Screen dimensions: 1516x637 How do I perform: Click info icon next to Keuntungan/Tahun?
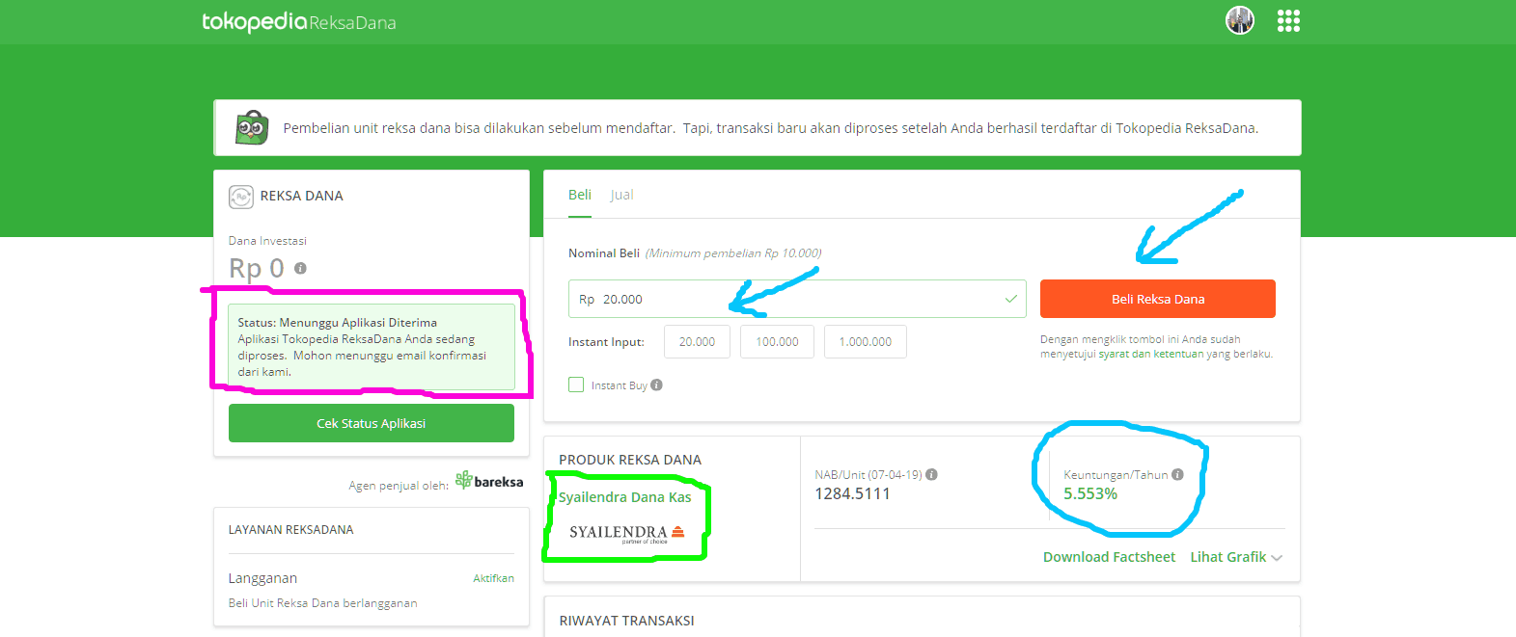(x=1177, y=474)
